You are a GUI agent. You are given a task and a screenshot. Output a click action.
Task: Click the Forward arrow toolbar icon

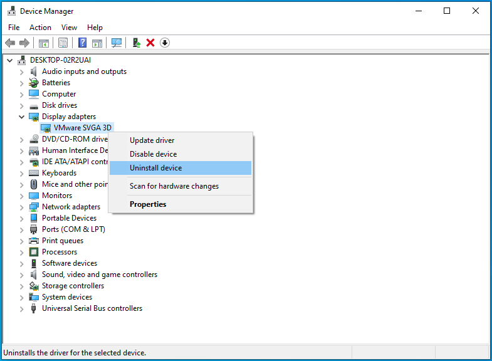24,43
